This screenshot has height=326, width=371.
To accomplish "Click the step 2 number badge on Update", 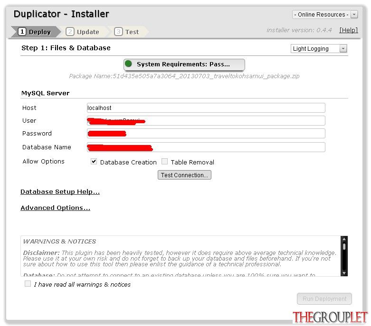I will coord(70,31).
